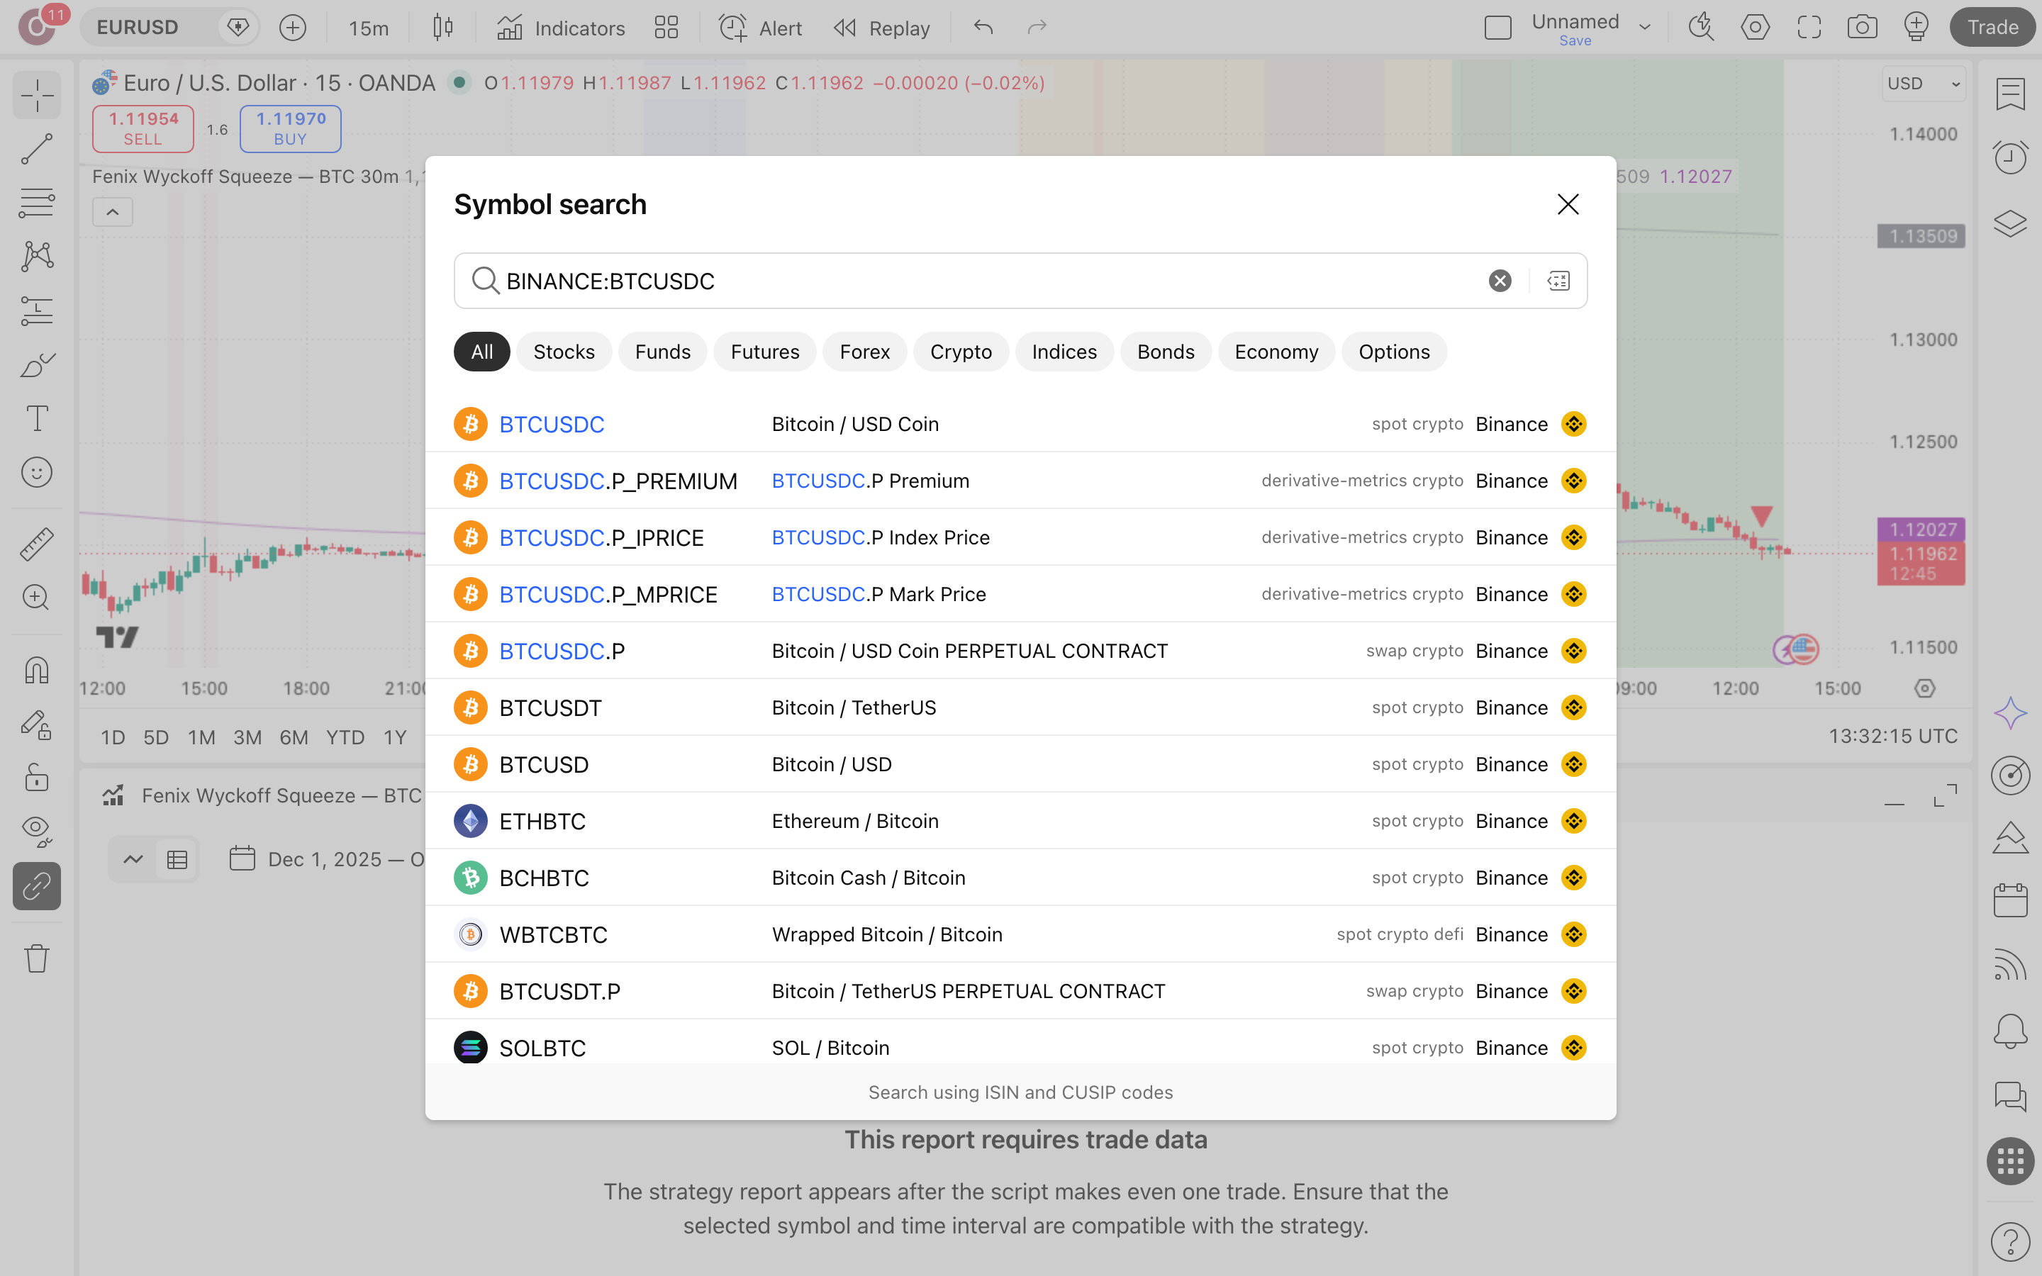
Task: Open the Replay mode button
Action: [x=882, y=28]
